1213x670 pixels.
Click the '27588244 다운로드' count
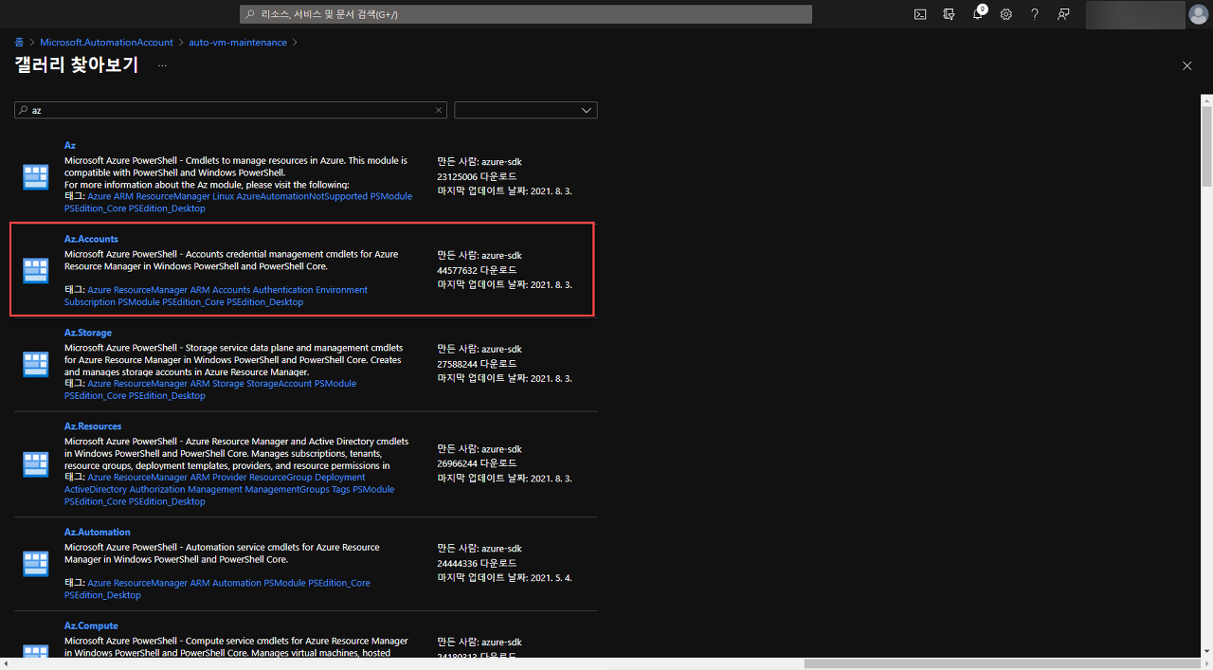coord(477,364)
